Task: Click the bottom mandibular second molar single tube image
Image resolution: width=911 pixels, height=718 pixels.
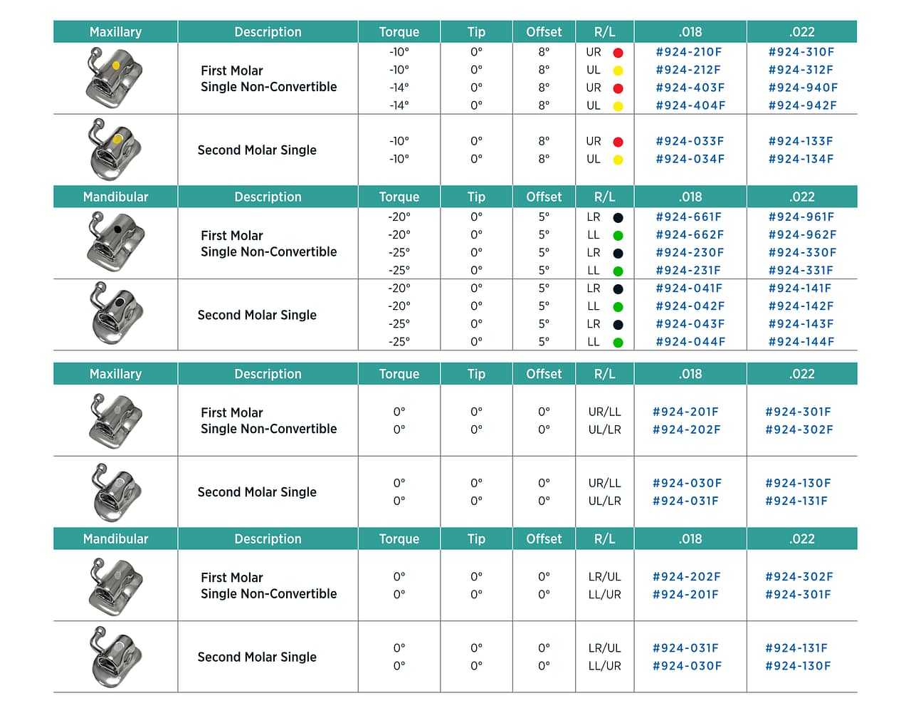Action: [x=115, y=657]
